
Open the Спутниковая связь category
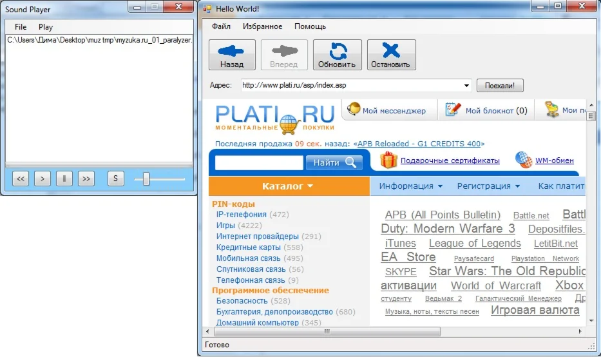[251, 269]
